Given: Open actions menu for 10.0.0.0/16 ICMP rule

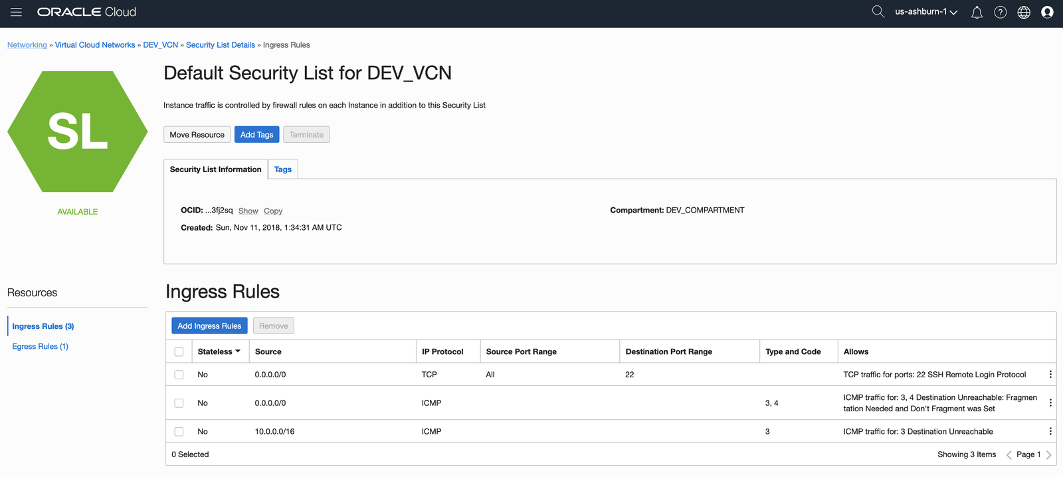Looking at the screenshot, I should coord(1050,432).
